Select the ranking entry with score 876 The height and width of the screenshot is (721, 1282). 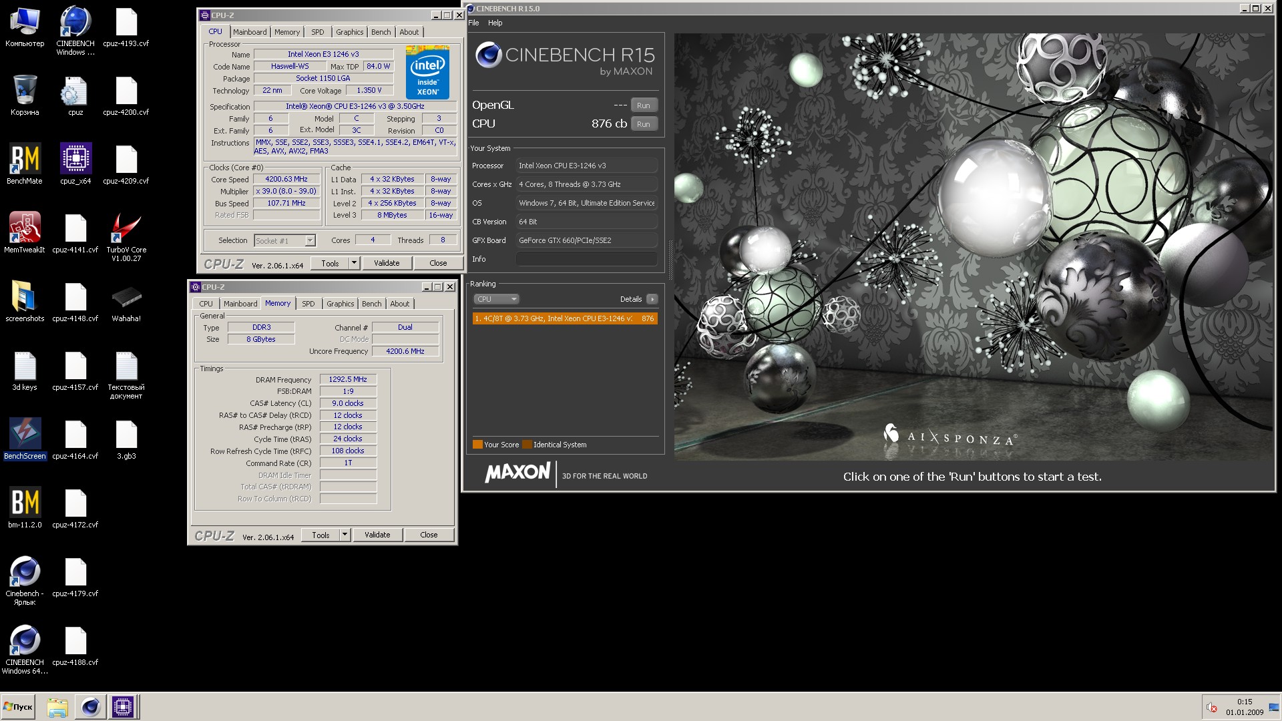click(565, 318)
